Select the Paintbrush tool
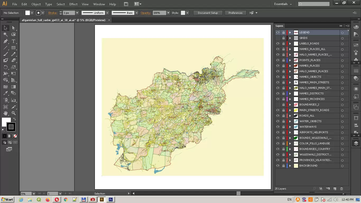The height and width of the screenshot is (203, 361). tap(6, 54)
